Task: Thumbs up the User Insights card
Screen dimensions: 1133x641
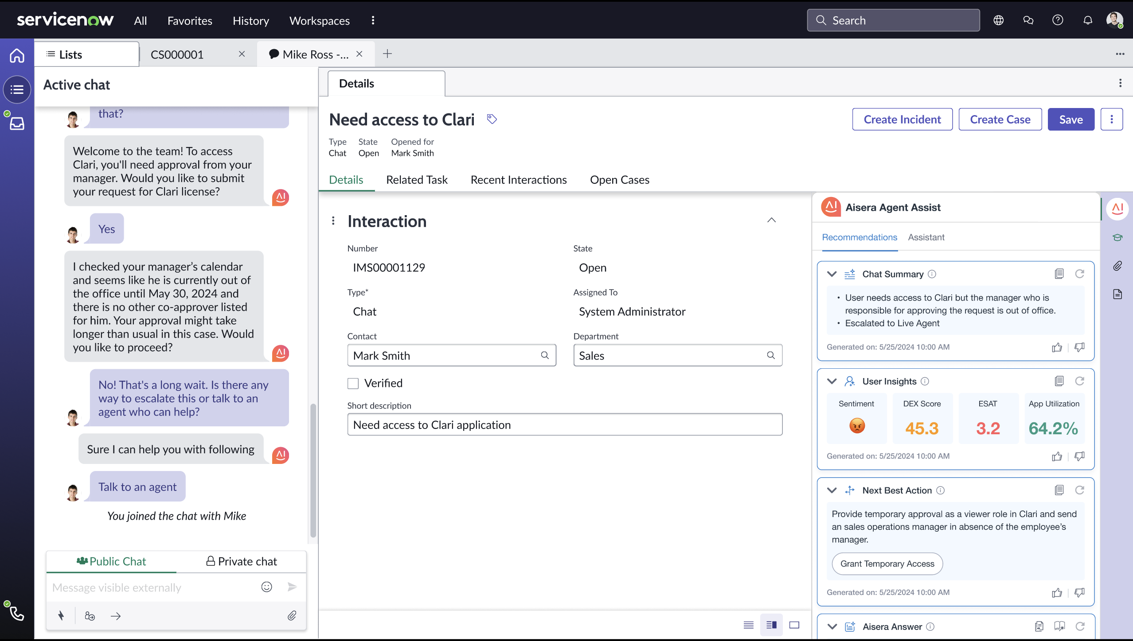Action: pyautogui.click(x=1057, y=456)
